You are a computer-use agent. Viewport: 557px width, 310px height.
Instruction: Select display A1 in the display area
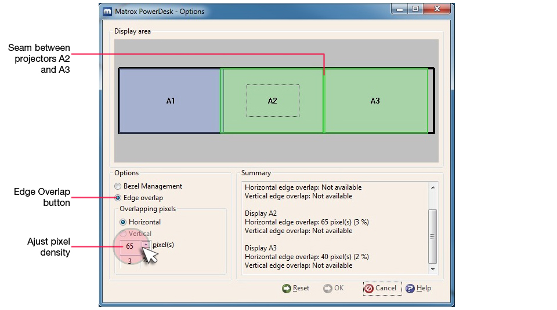pyautogui.click(x=170, y=101)
